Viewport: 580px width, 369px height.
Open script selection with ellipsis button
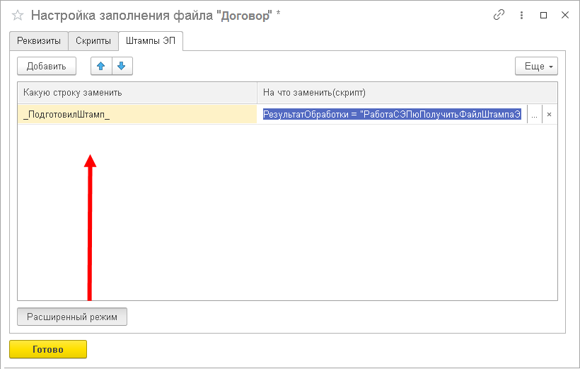tap(534, 115)
